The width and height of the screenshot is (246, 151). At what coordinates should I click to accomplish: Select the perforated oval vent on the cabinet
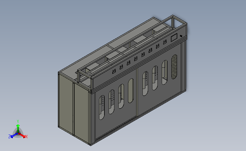tap(174, 67)
